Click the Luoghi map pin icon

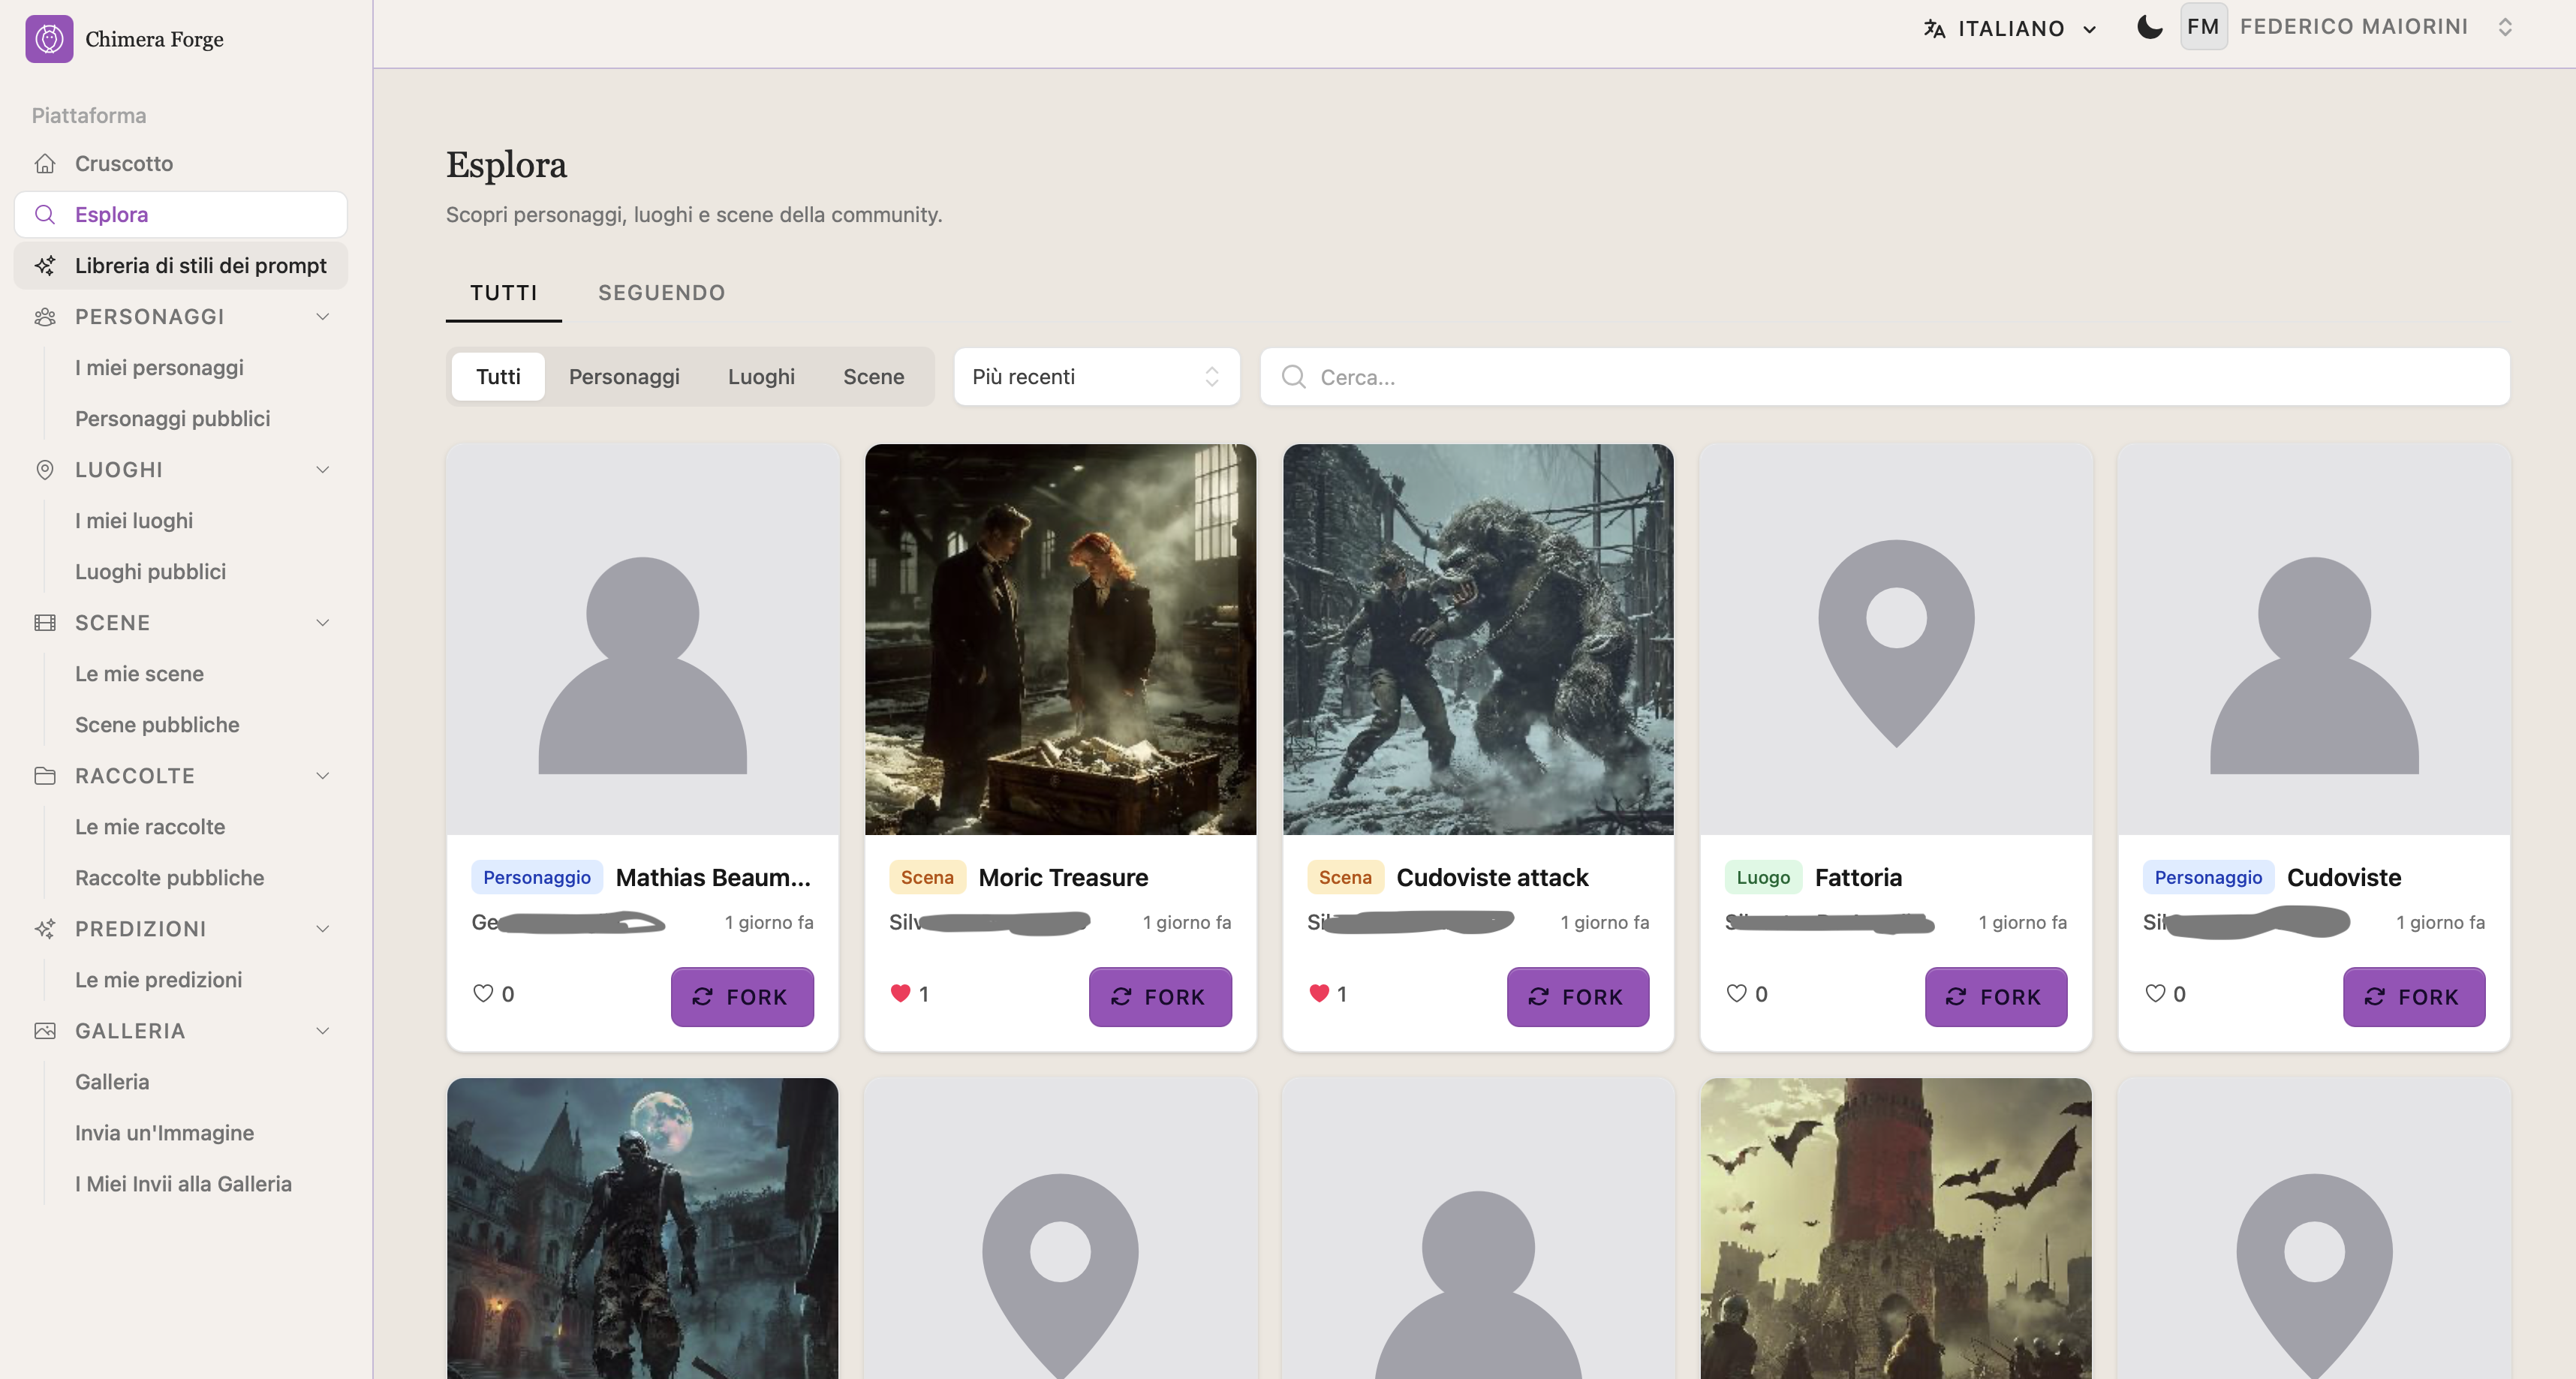coord(45,469)
